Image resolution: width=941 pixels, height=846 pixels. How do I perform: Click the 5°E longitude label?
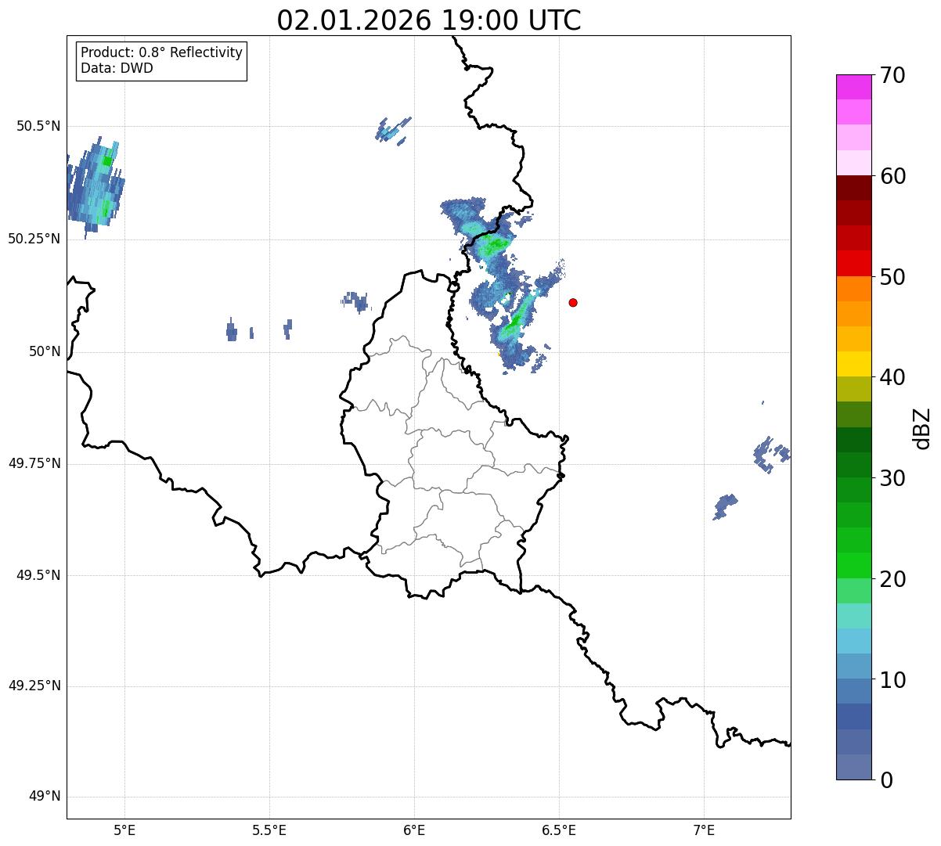[124, 830]
